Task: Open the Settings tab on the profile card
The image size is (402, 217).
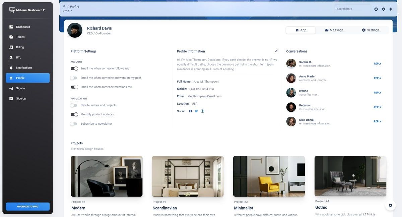Action: [x=371, y=30]
